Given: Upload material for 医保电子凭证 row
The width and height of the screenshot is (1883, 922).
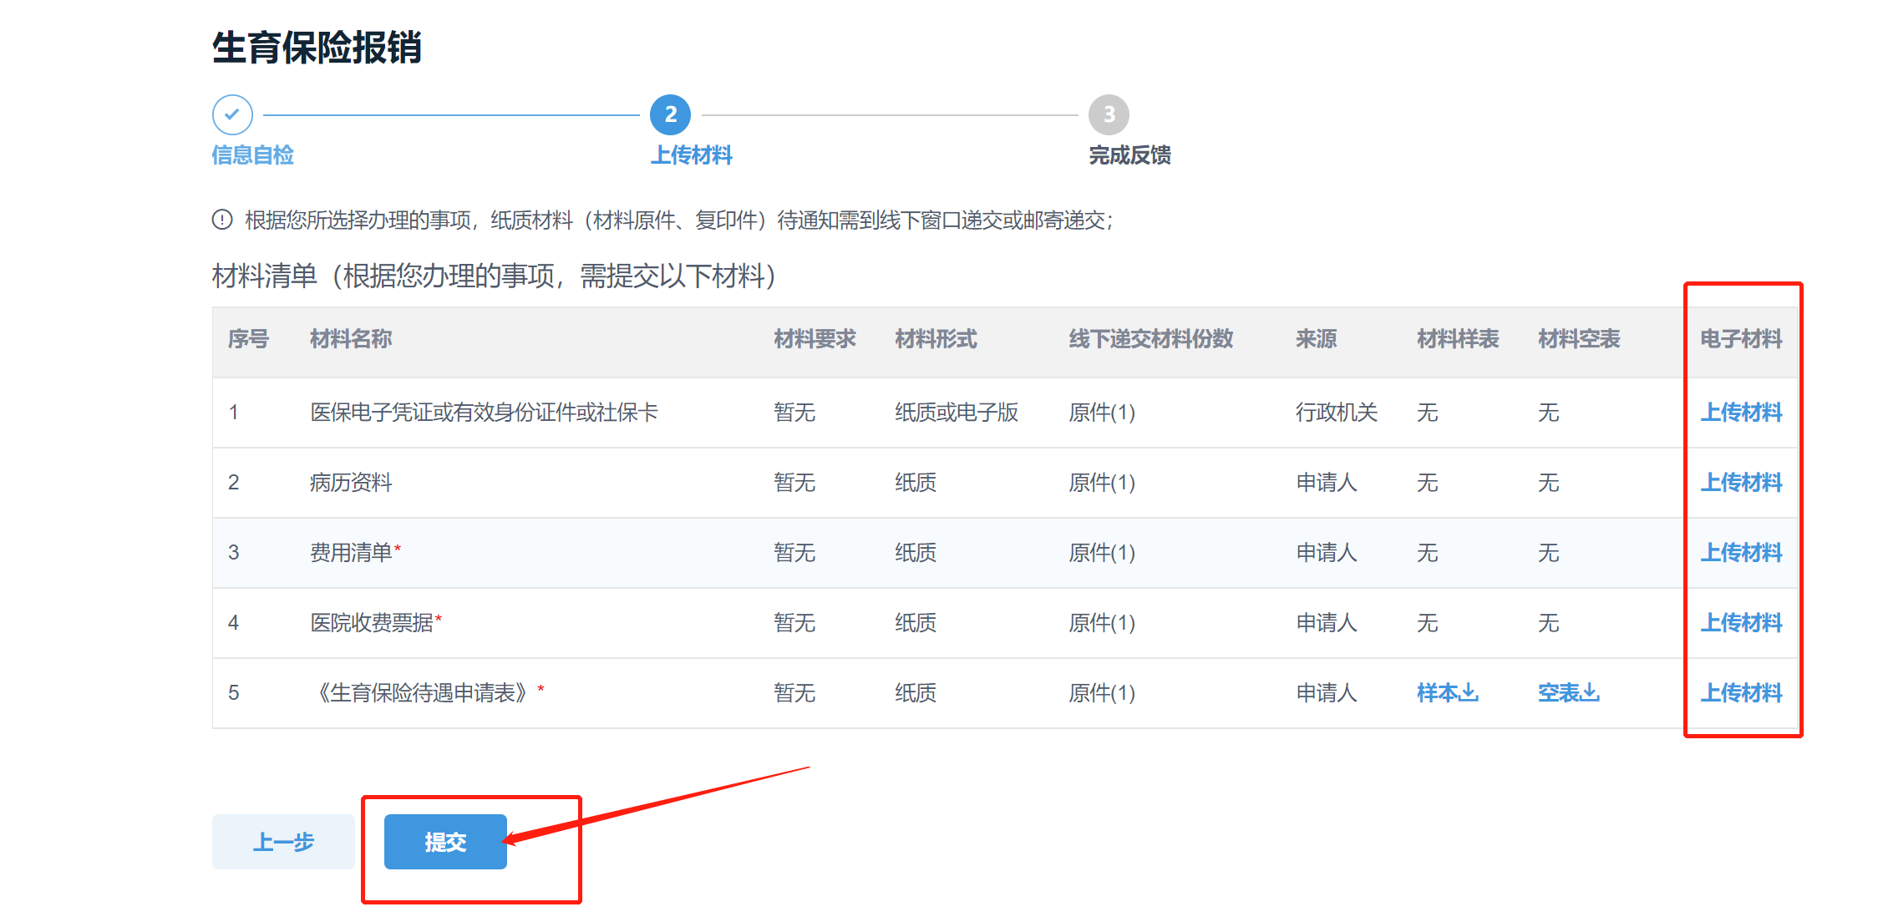Looking at the screenshot, I should [1741, 412].
